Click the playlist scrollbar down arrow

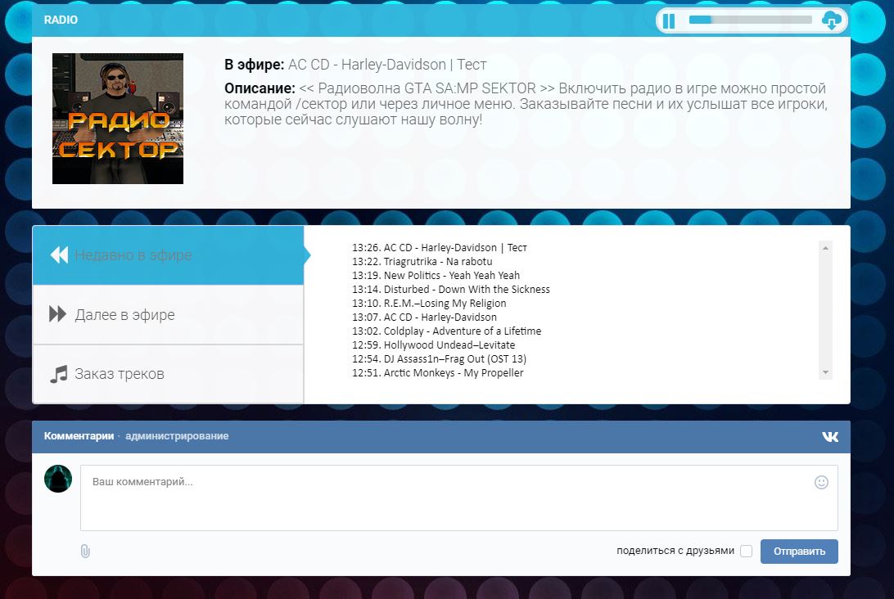(825, 372)
